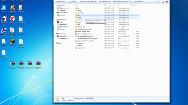Click the Открыть toolbar button
This screenshot has height=105, width=188.
(x=73, y=2)
